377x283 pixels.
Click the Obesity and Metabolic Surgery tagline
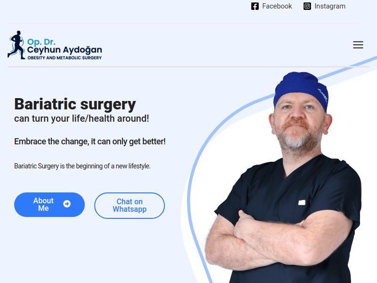[x=65, y=58]
